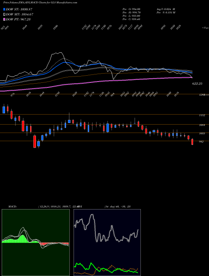Viewport: 209px width, 276px height.
Task: Select the DOW ST: 1030.87 label
Action: point(19,9)
